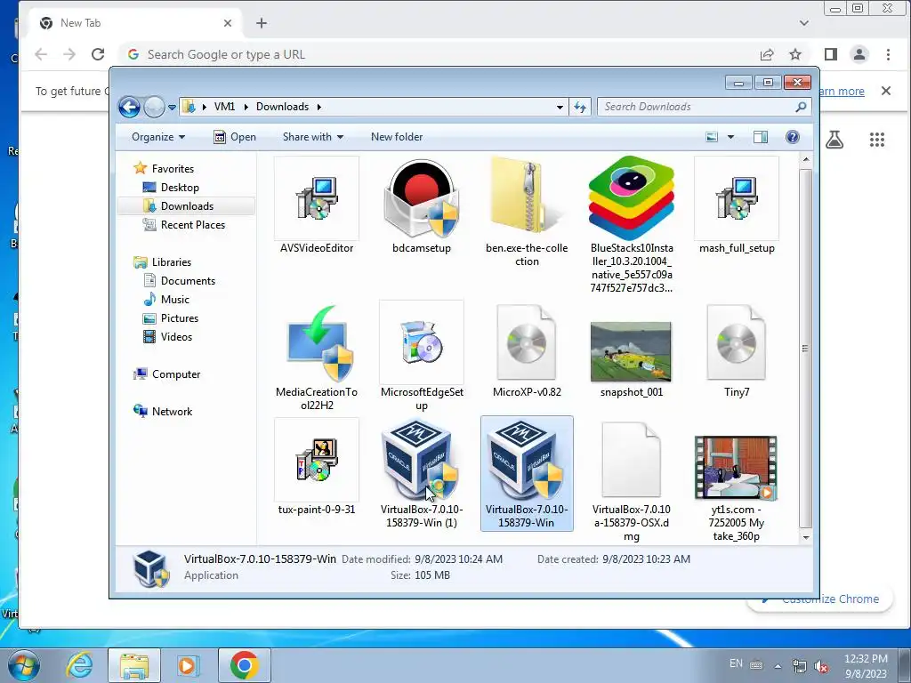Select the yt1s.com My take_360p video
Viewport: 911px width, 683px height.
(x=737, y=488)
